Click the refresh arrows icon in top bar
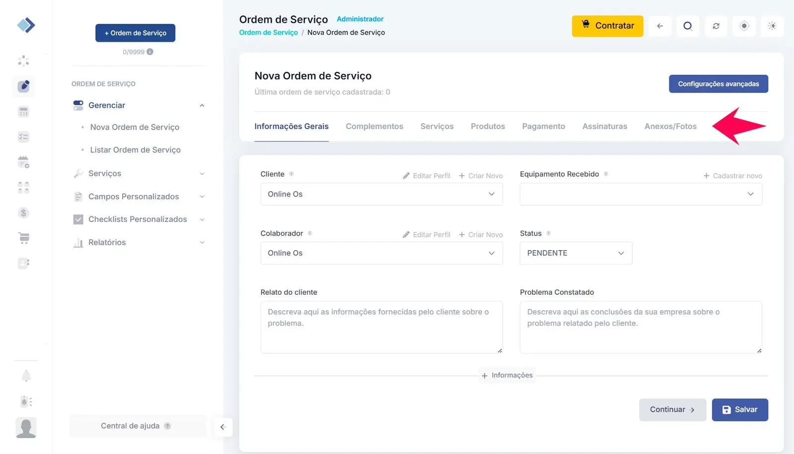794x454 pixels. pyautogui.click(x=716, y=26)
